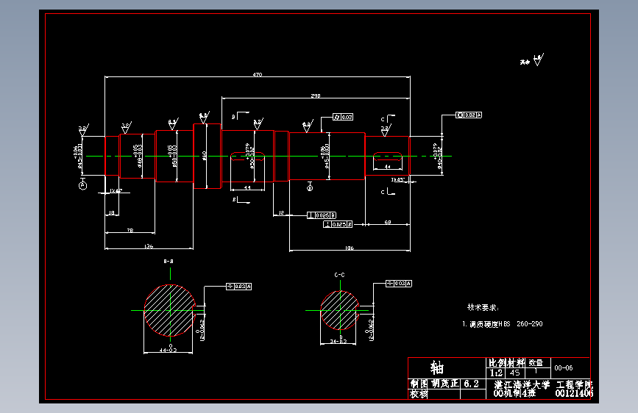
Task: Pick the 136 dimension at bottom left
Action: 149,246
